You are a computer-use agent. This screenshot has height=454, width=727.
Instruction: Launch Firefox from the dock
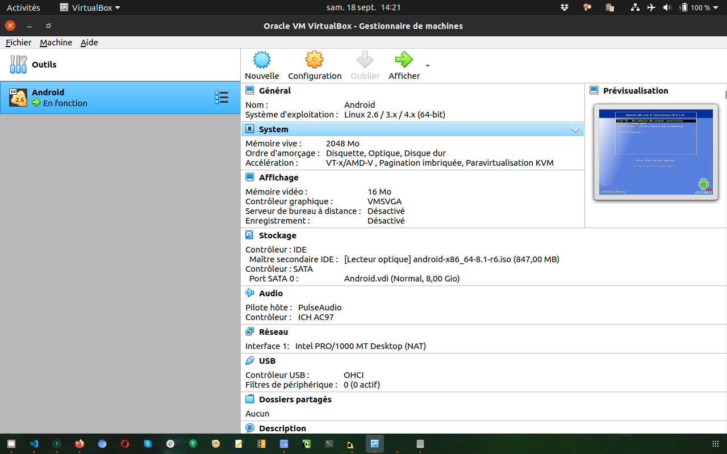tap(80, 444)
